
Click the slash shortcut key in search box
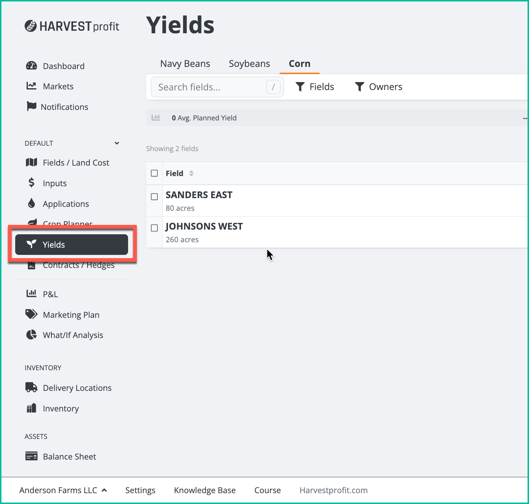click(x=273, y=87)
